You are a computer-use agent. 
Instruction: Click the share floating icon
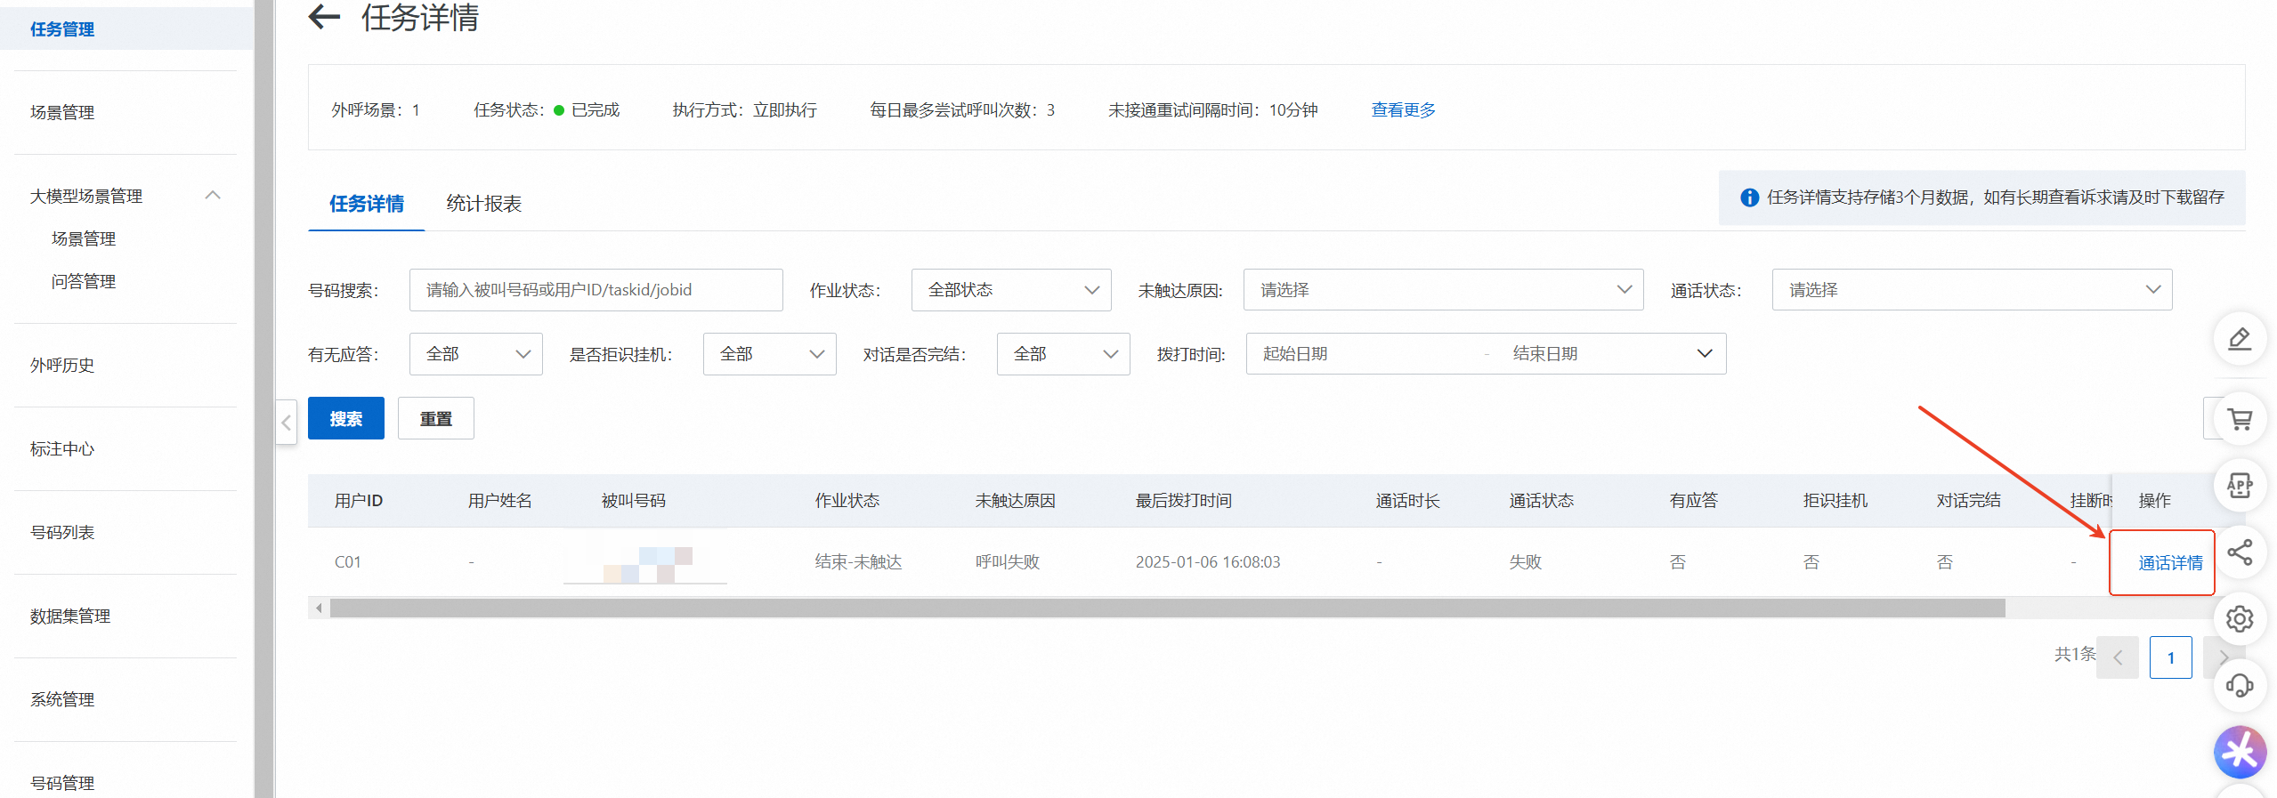[2240, 552]
